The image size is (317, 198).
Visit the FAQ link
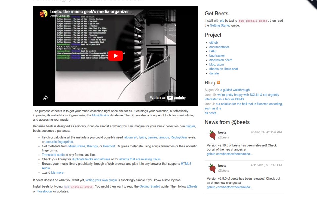click(x=212, y=51)
